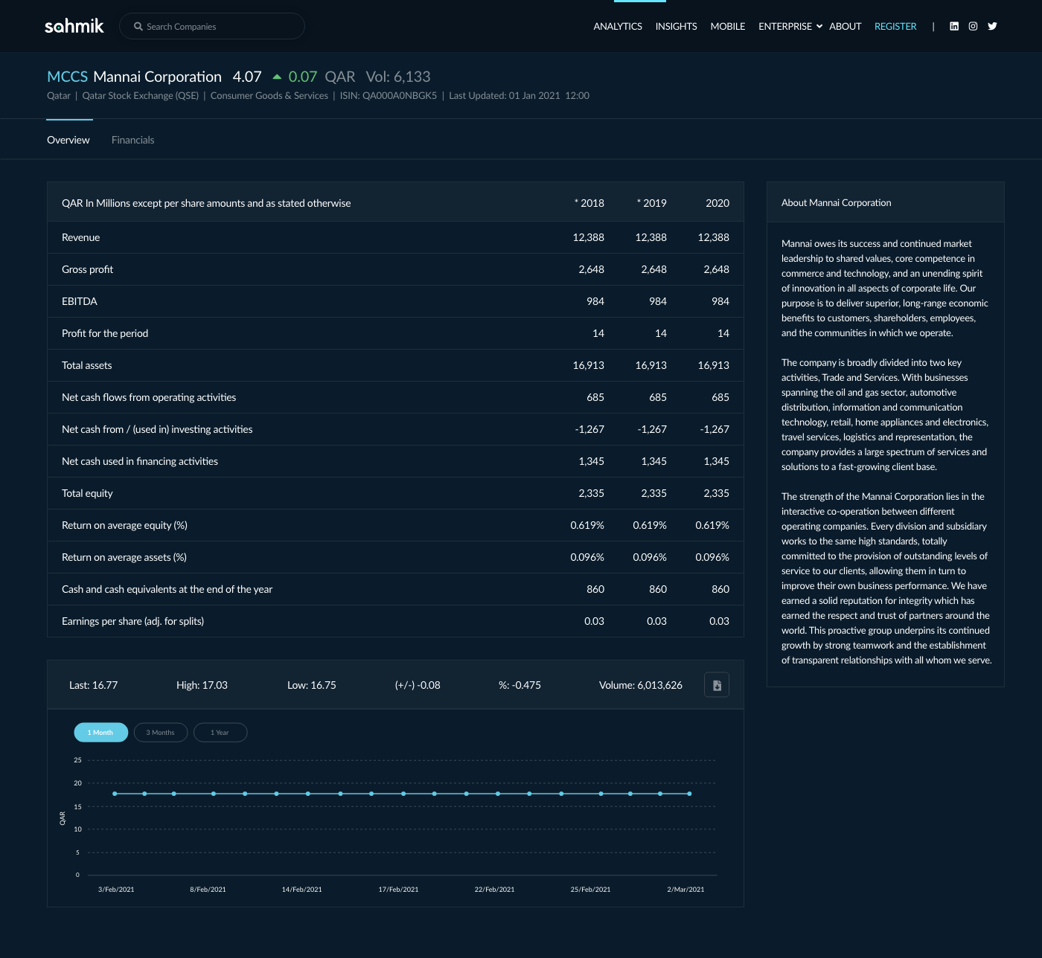
Task: Open the Twitter icon in header
Action: pyautogui.click(x=992, y=26)
